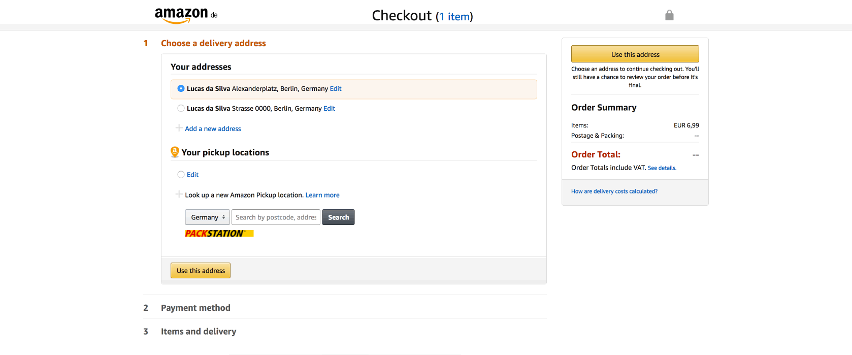Click the Packstation logo

(x=219, y=234)
